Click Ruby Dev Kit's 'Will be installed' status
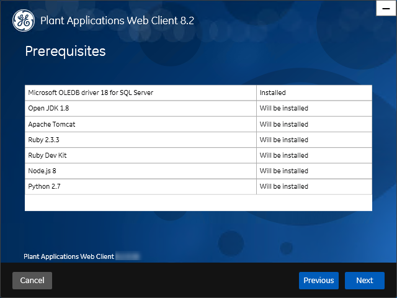This screenshot has width=397, height=298. tap(314, 155)
